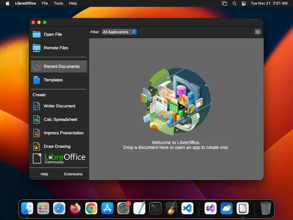Screen dimensions: 293x220
Task: Click the Impress Presentation icon
Action: pos(36,133)
